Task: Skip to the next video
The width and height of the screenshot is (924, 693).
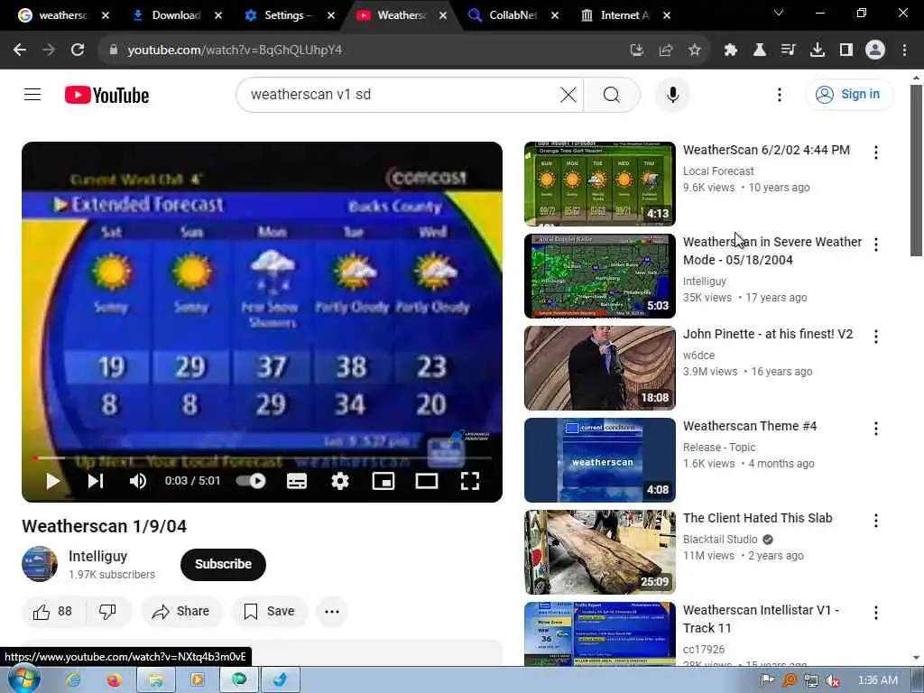Action: pos(96,481)
